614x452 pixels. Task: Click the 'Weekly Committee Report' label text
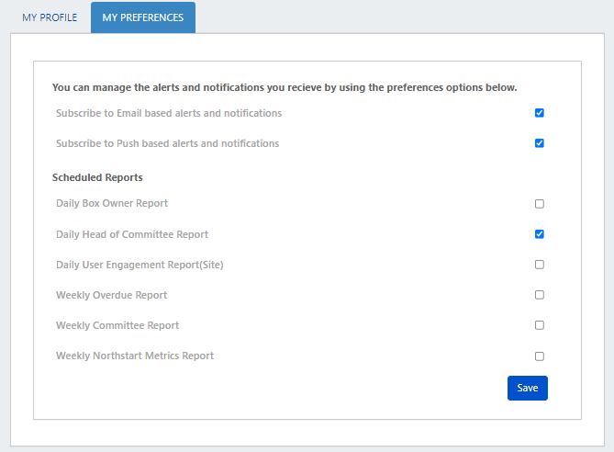coord(117,325)
